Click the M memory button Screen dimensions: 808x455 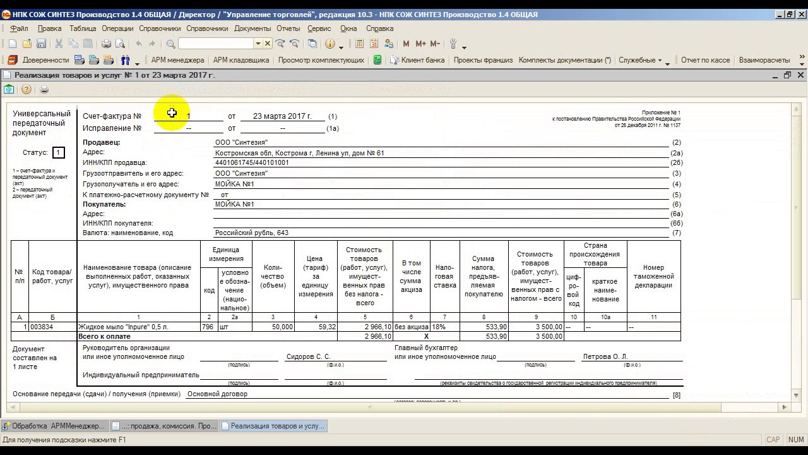coord(406,44)
